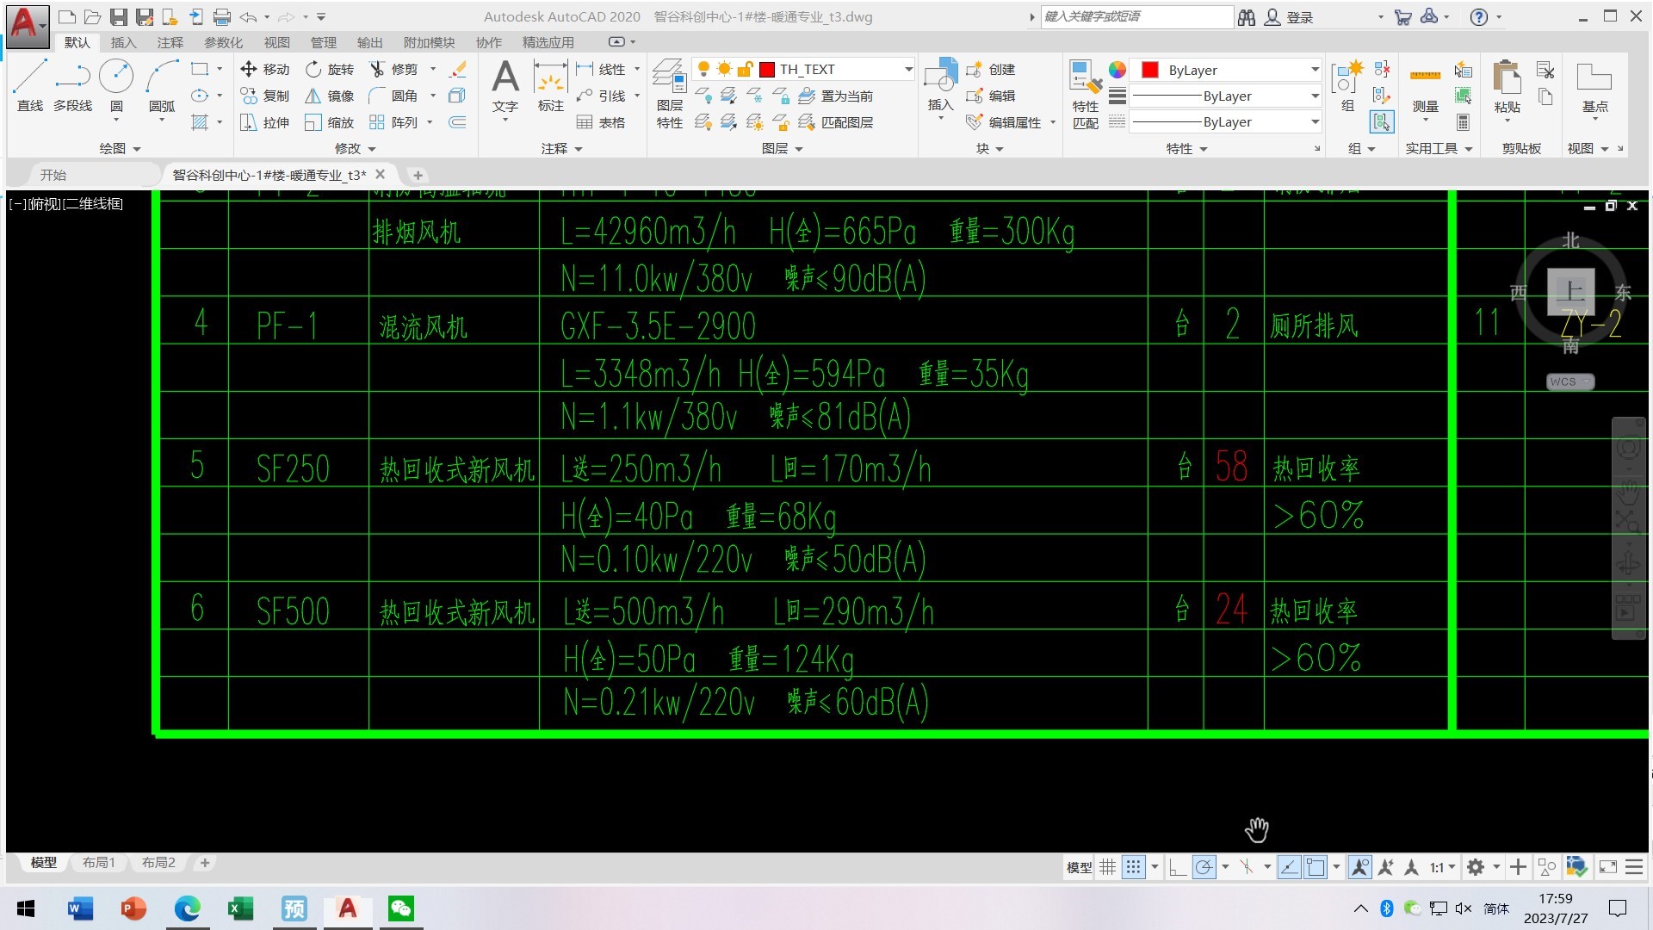Click the Copy (复制) tool
The width and height of the screenshot is (1653, 930).
(265, 96)
